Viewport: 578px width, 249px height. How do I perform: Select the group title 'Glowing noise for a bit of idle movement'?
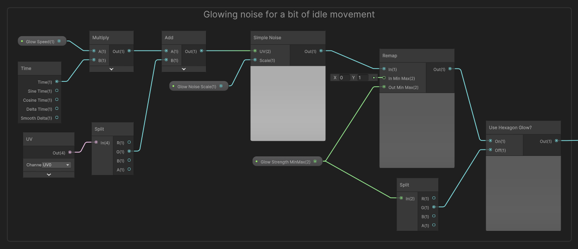pos(289,14)
